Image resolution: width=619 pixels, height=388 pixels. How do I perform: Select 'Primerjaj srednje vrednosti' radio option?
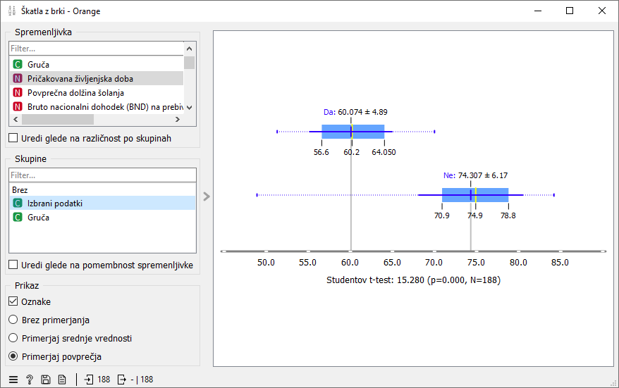pos(13,338)
